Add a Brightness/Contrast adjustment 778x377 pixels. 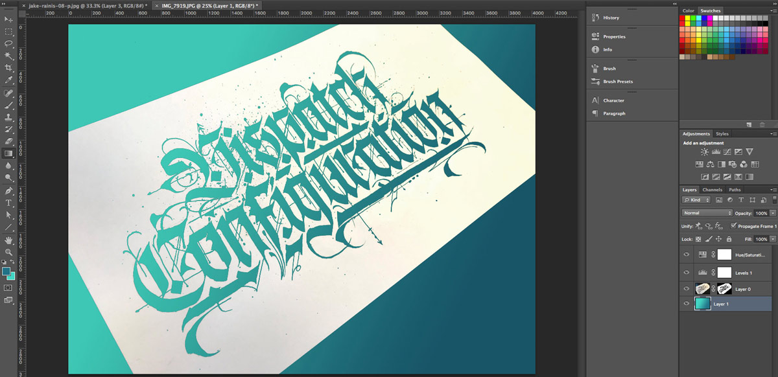click(705, 152)
